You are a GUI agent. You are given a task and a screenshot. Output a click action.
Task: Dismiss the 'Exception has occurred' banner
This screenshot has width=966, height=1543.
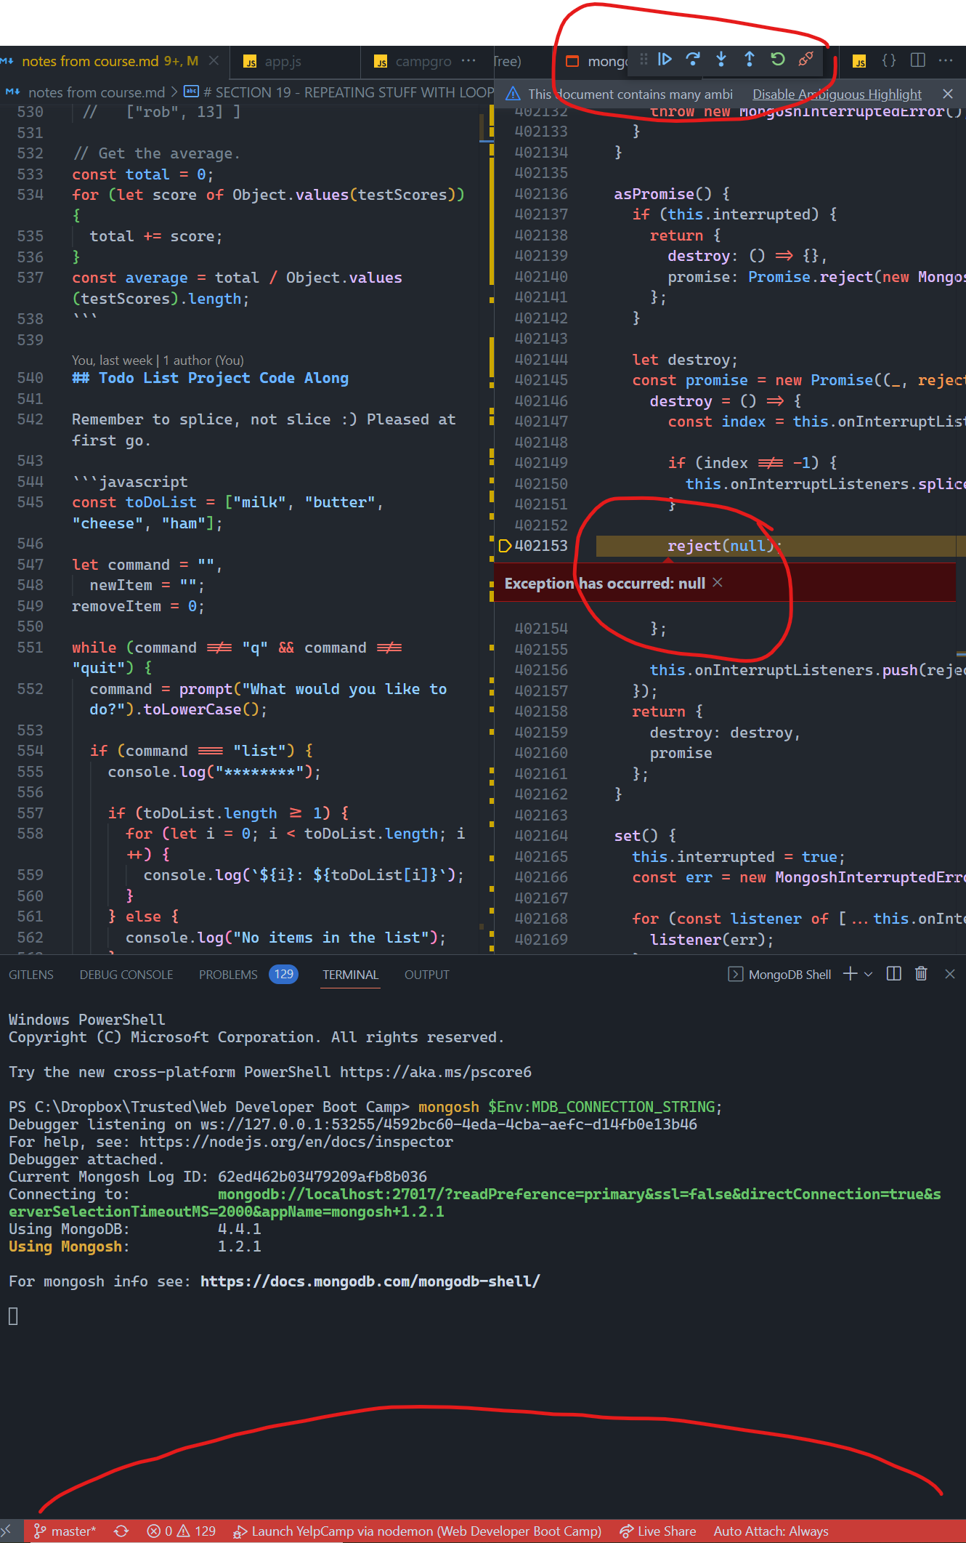click(x=718, y=583)
